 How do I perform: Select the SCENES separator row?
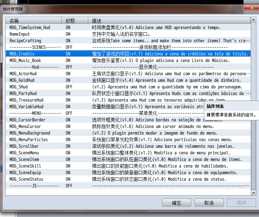[x=128, y=47]
